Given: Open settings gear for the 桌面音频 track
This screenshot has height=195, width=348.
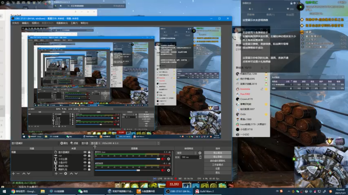Looking at the screenshot, I should coord(168,170).
